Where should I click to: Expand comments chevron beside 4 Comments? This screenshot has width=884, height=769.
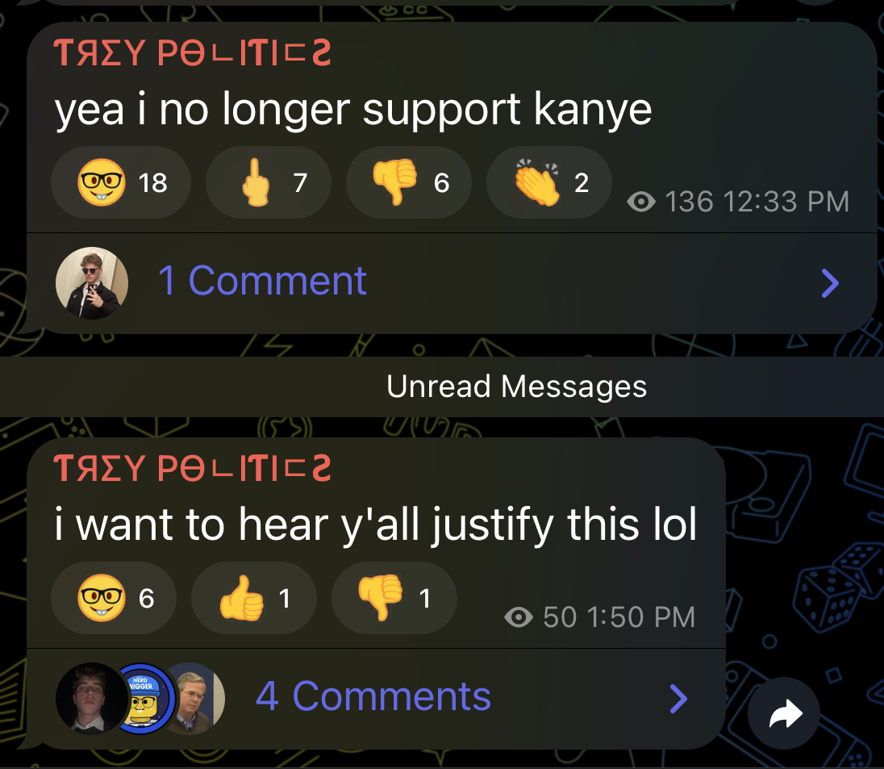tap(678, 699)
